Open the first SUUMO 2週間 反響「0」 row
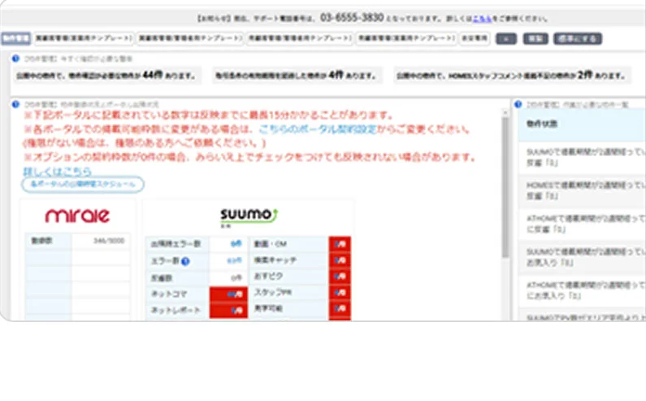This screenshot has width=646, height=401. click(582, 158)
